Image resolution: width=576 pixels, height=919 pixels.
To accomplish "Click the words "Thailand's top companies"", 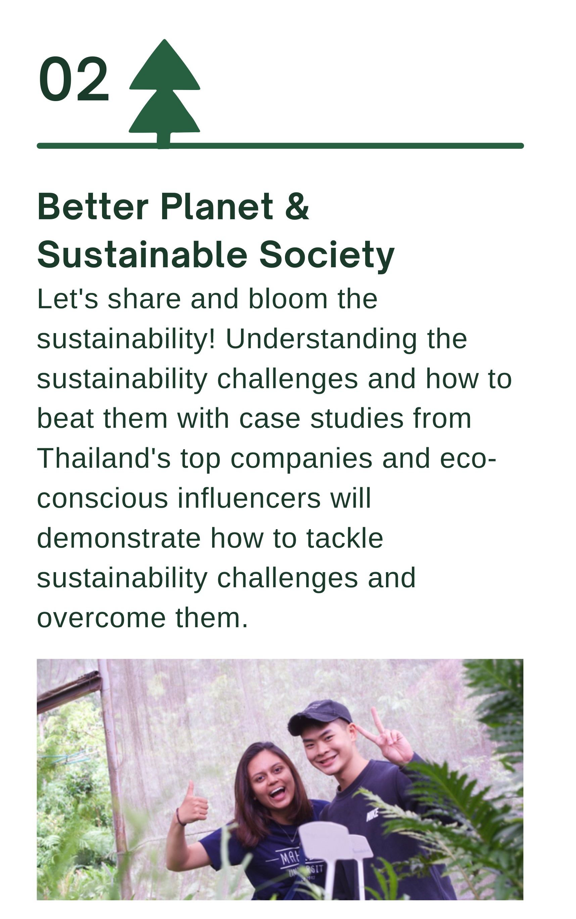I will click(204, 459).
